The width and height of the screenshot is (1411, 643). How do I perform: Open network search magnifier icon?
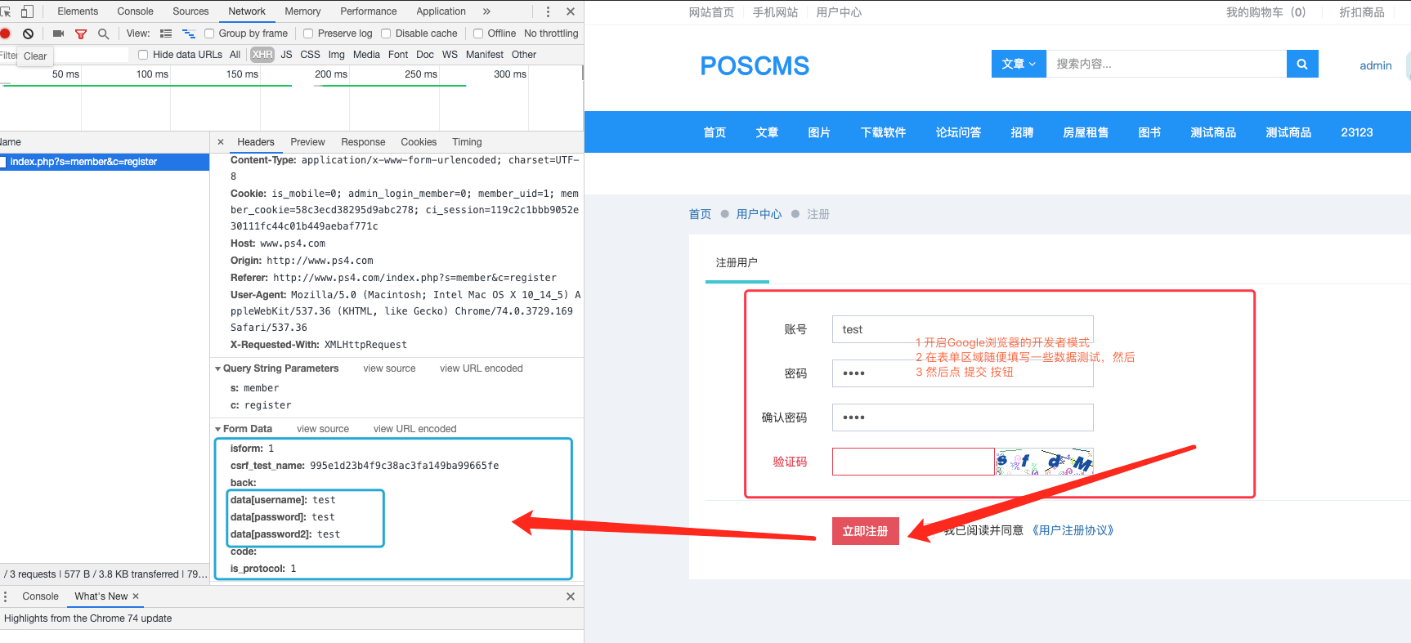pyautogui.click(x=103, y=33)
